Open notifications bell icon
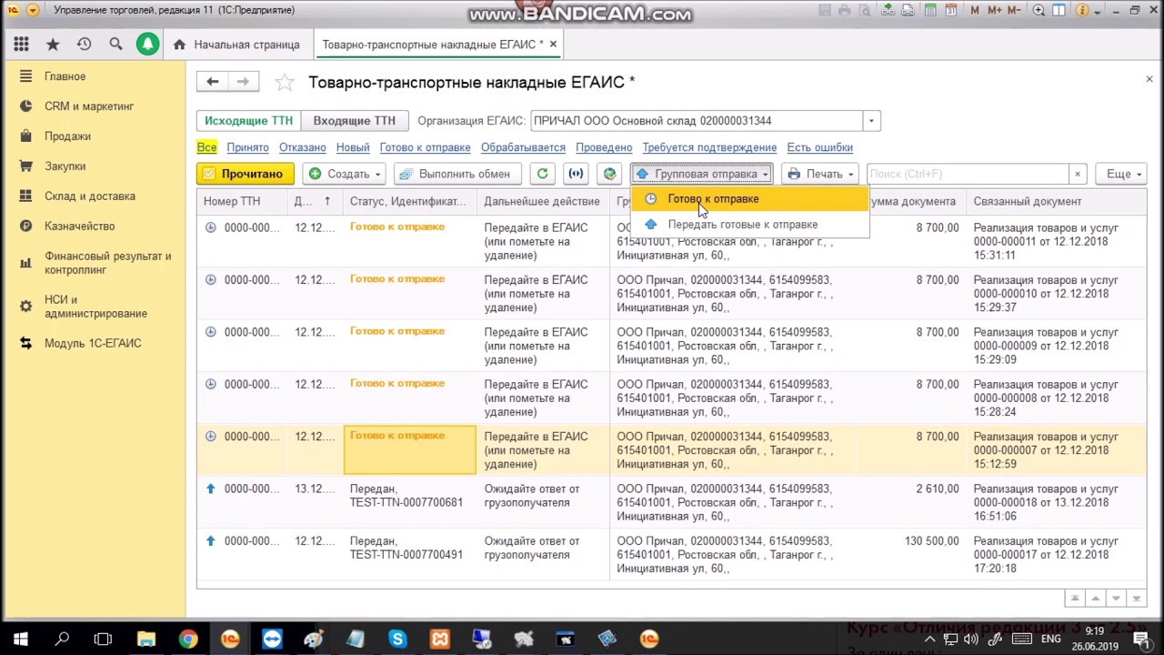 coord(147,44)
